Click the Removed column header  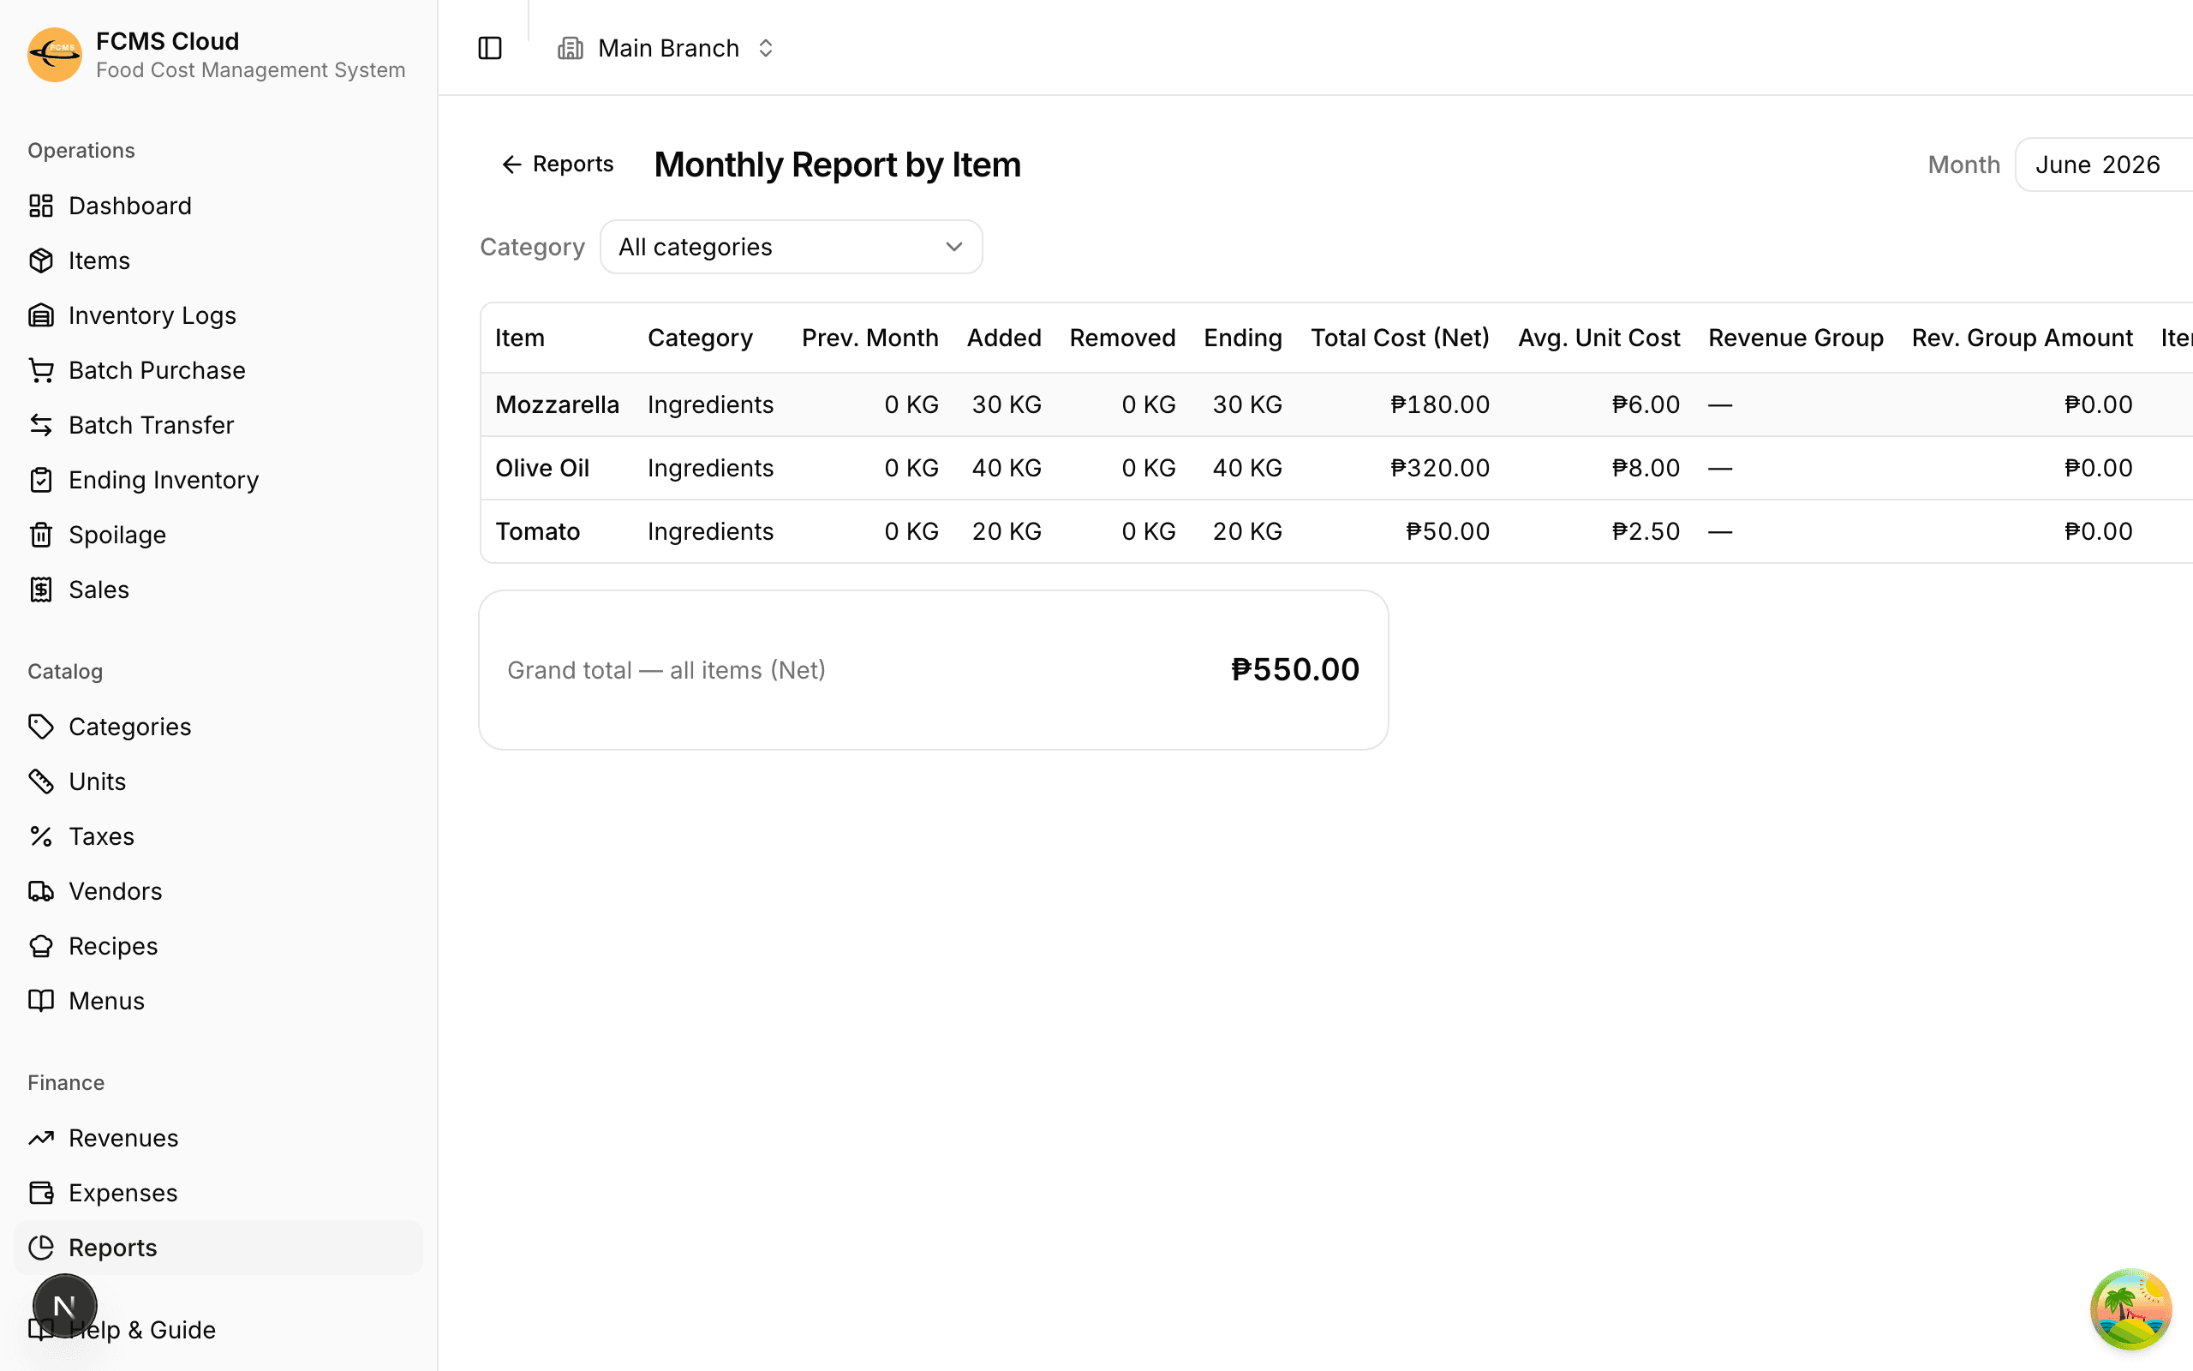(1122, 338)
